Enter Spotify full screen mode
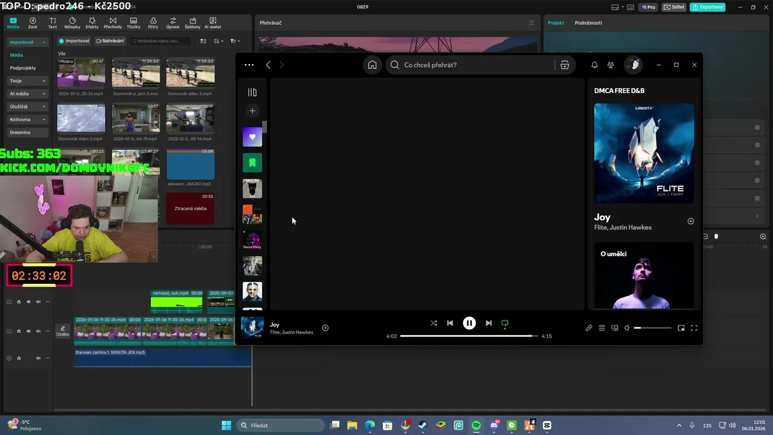The height and width of the screenshot is (435, 773). pos(694,328)
